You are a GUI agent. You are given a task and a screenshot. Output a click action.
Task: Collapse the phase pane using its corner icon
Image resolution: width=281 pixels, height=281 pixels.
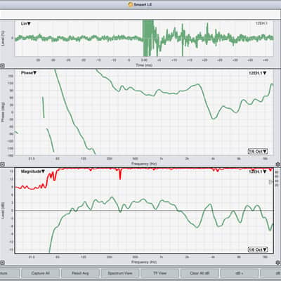click(2, 164)
